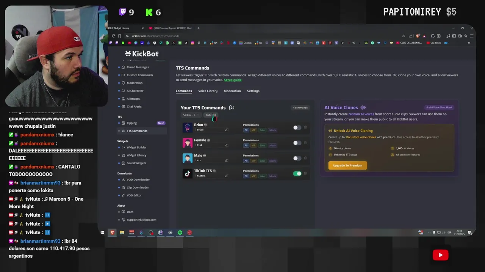
Task: Show more bookmarks with the chevron
Action: [x=469, y=43]
